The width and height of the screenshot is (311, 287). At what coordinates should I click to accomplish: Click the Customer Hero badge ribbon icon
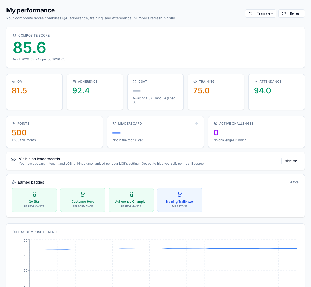coord(83,194)
